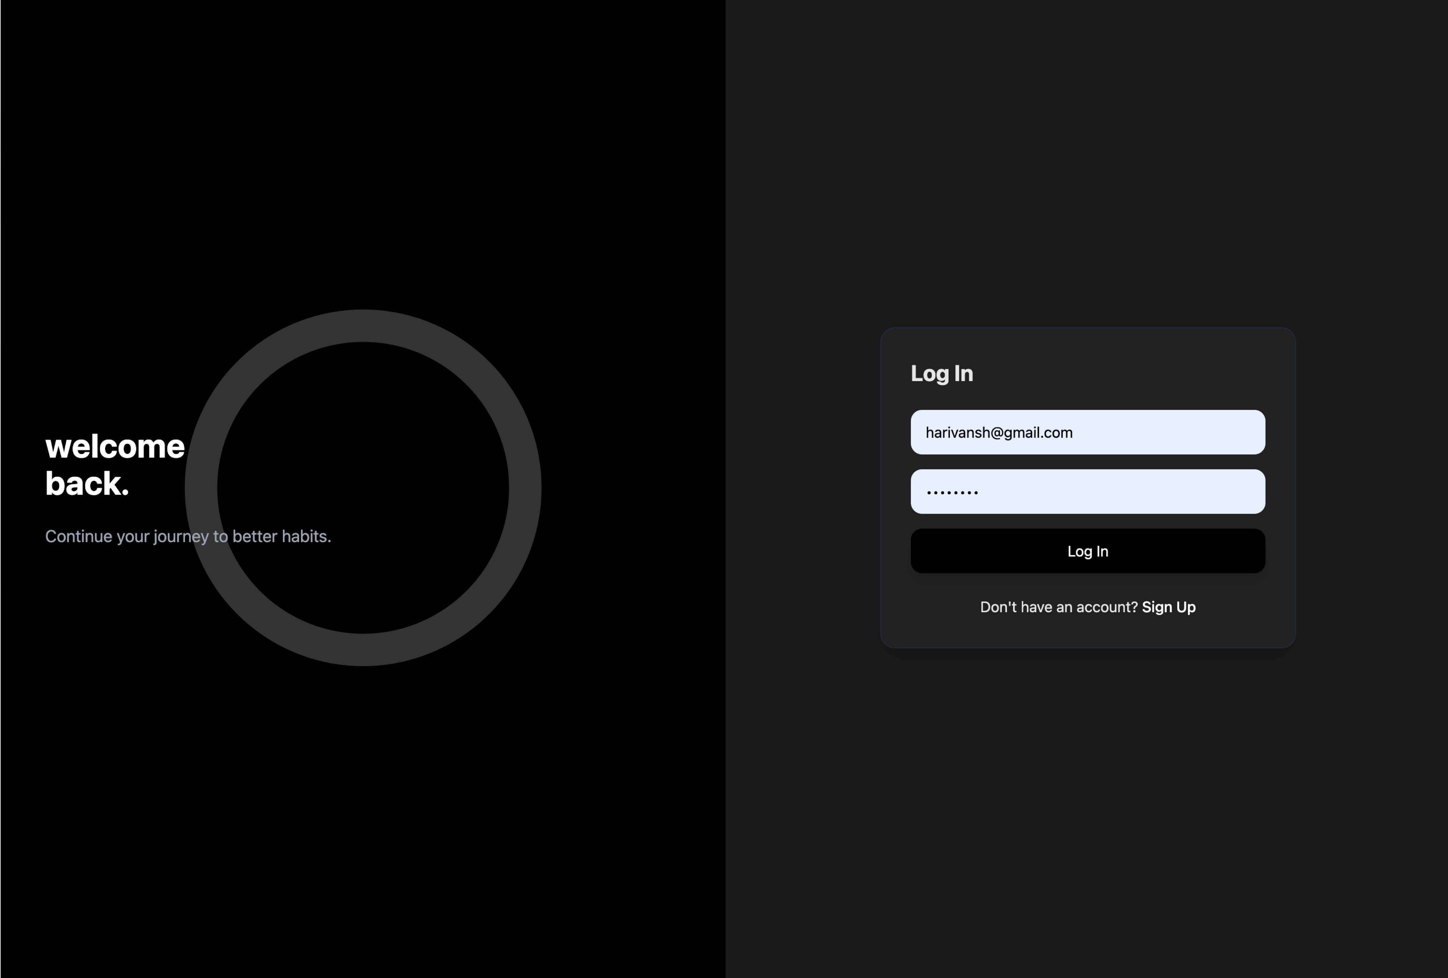Click the 'Don't have an account?' text
1448x978 pixels.
[x=1059, y=607]
